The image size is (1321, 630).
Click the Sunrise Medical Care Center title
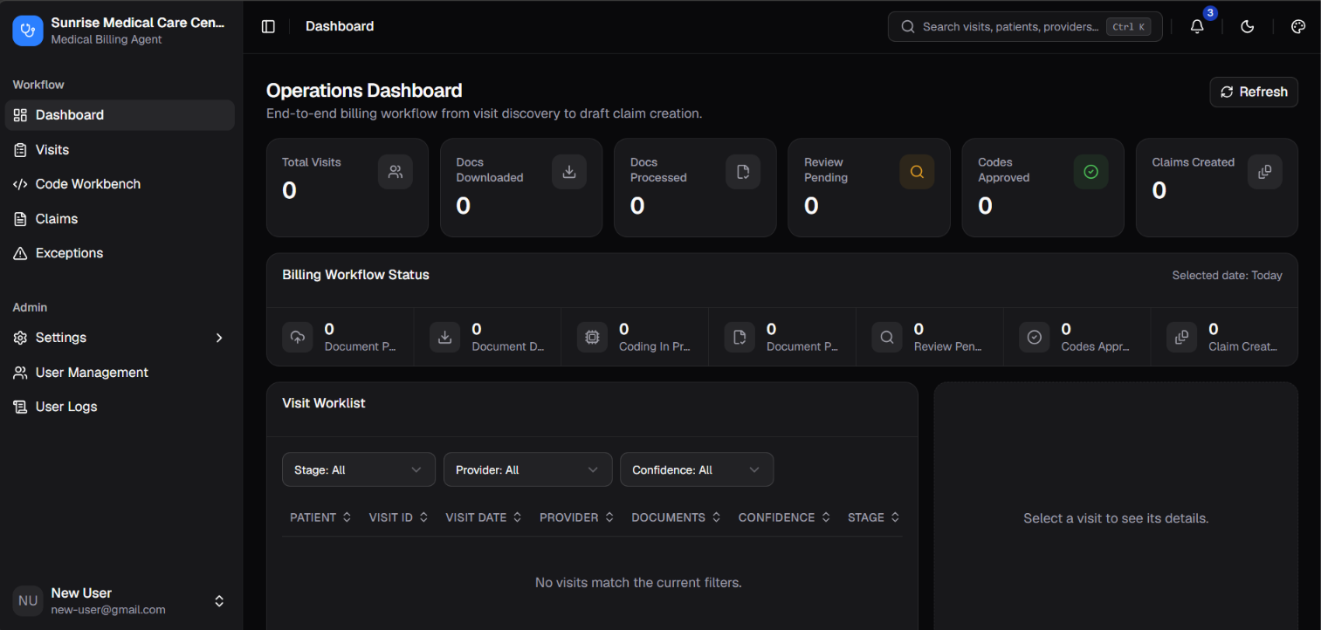138,23
